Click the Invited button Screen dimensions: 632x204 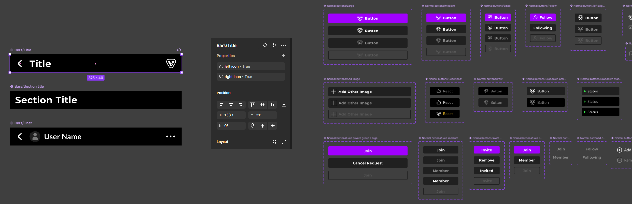[x=487, y=171]
